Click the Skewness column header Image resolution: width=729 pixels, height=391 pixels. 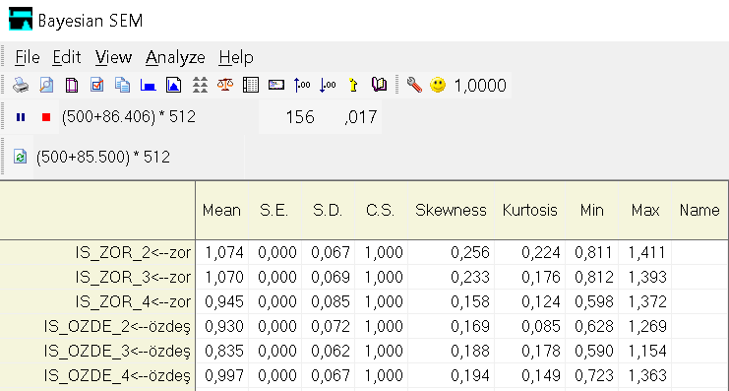point(451,211)
